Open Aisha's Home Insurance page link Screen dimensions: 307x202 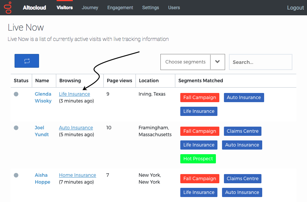[x=78, y=175]
